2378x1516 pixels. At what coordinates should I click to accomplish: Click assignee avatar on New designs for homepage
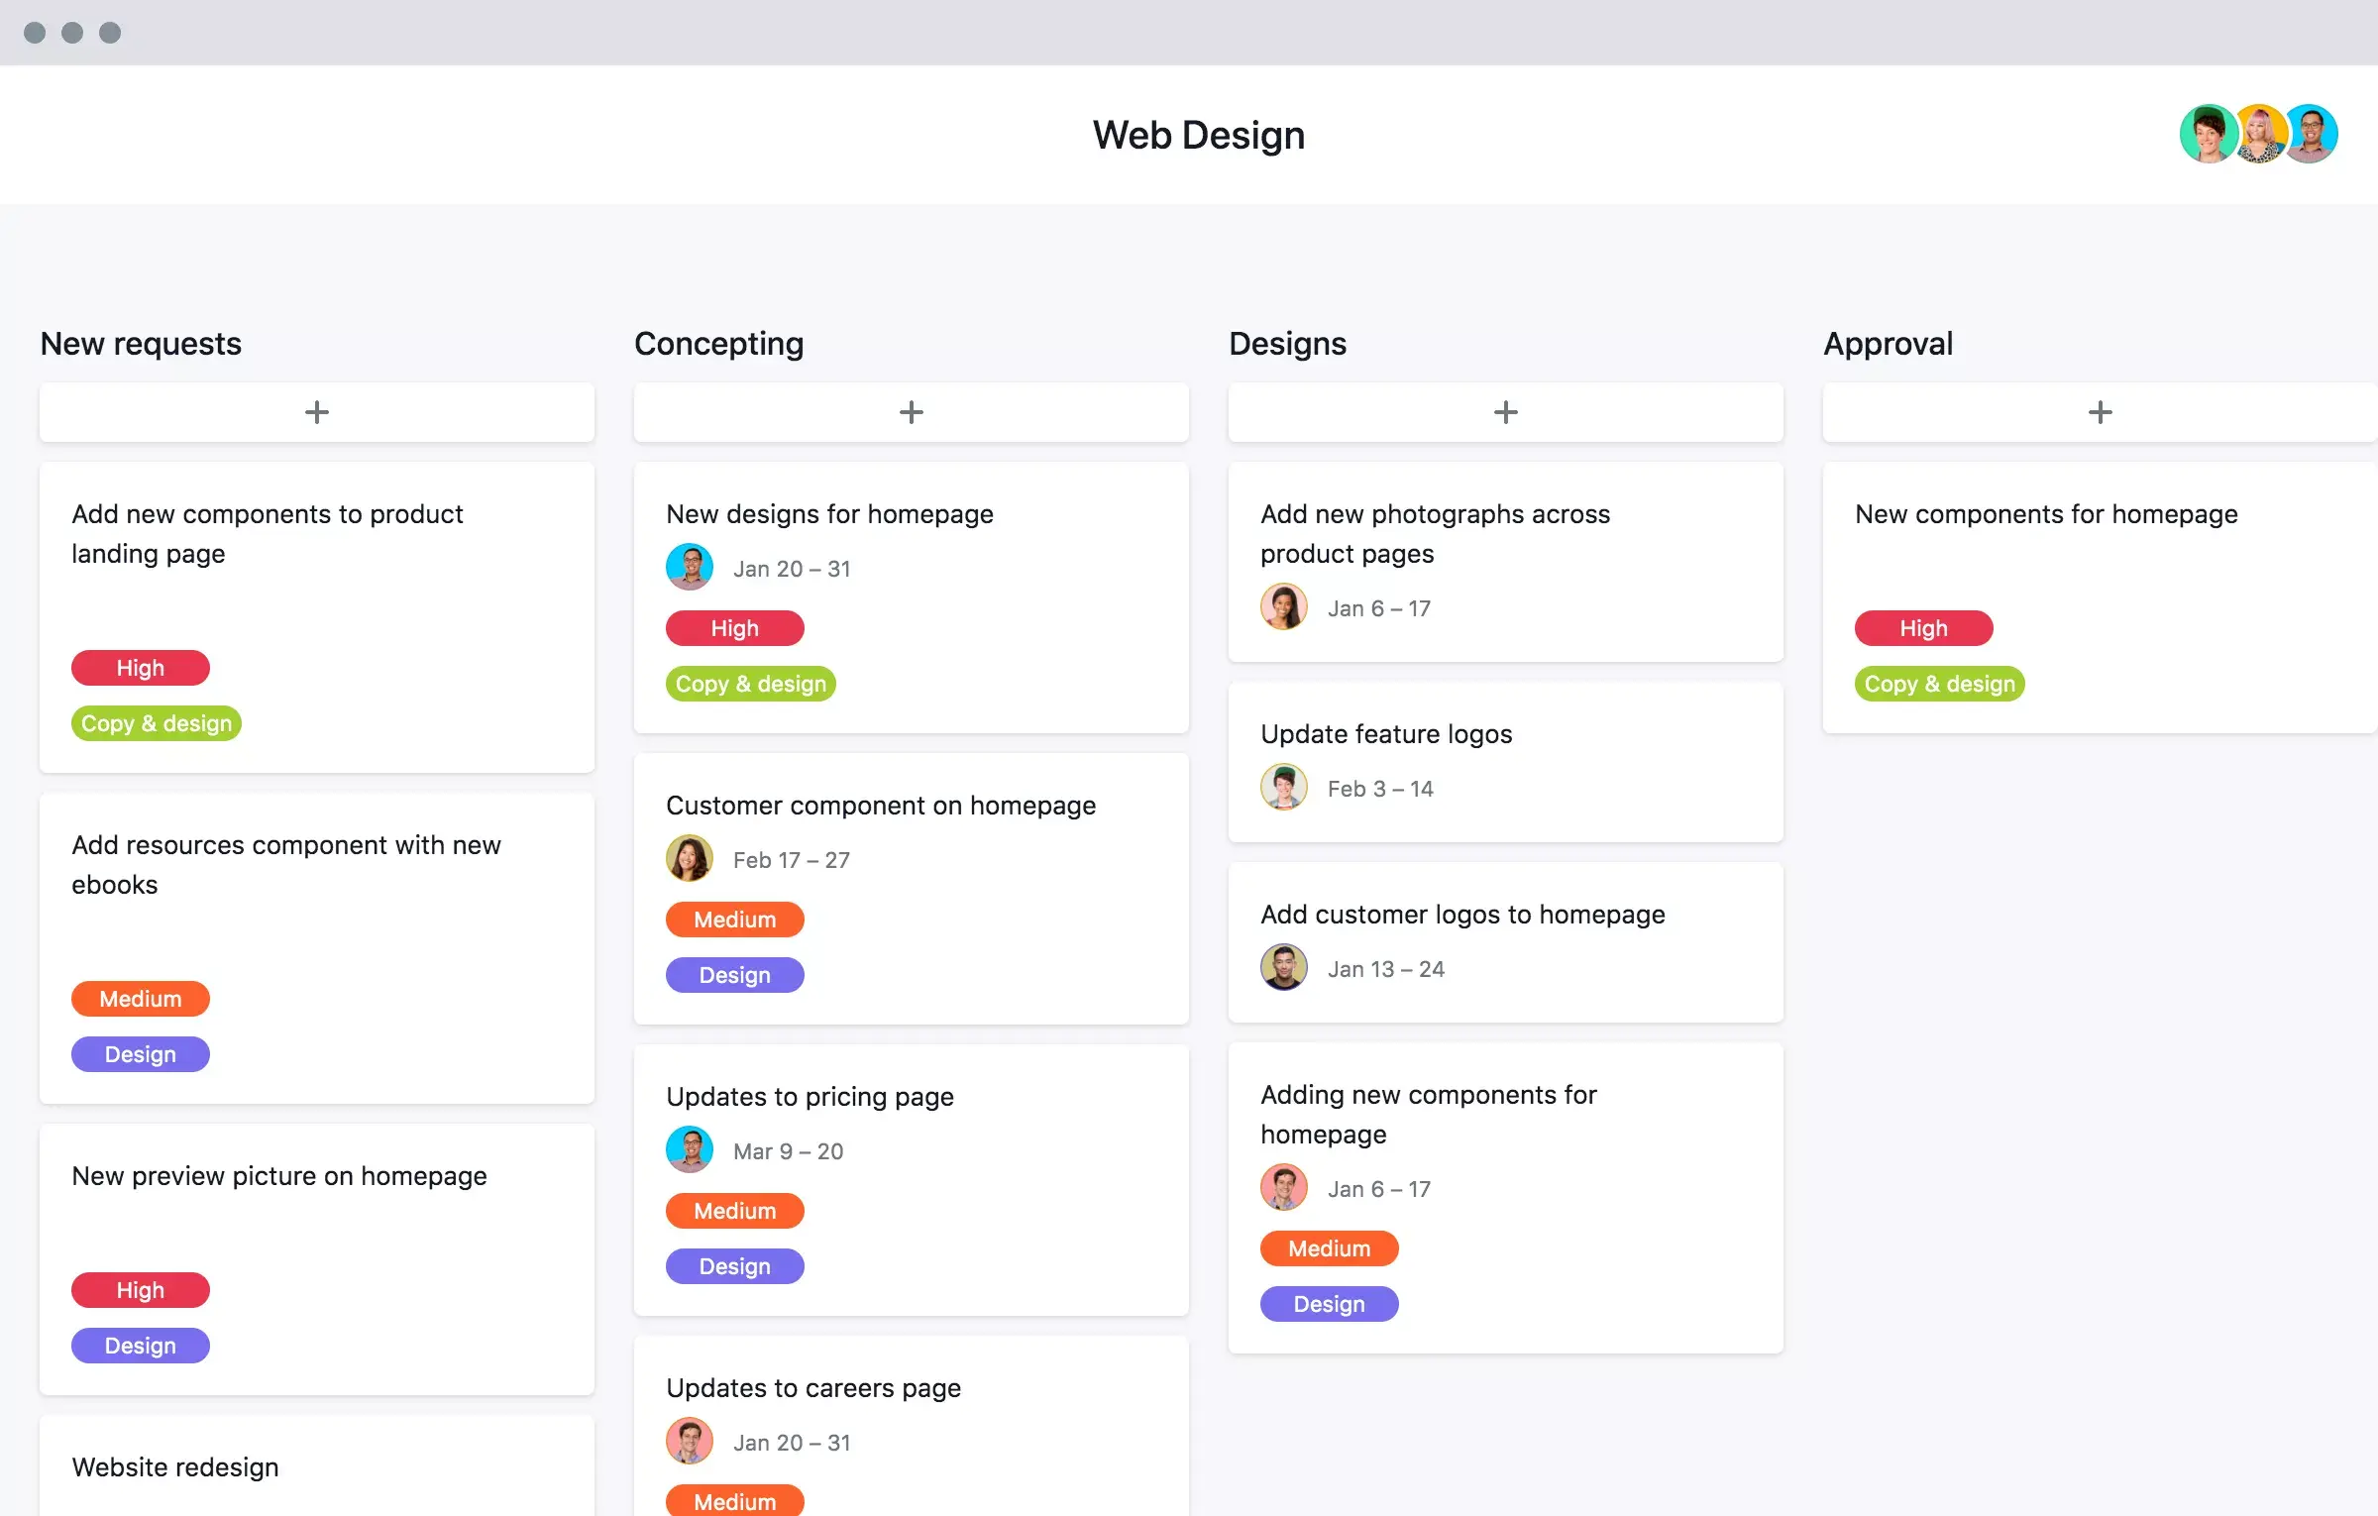[x=688, y=565]
